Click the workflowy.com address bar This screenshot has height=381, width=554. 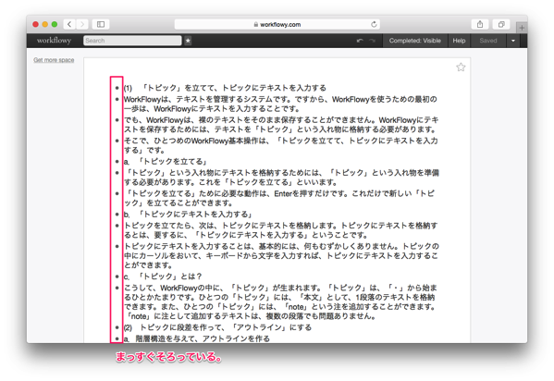coord(277,24)
